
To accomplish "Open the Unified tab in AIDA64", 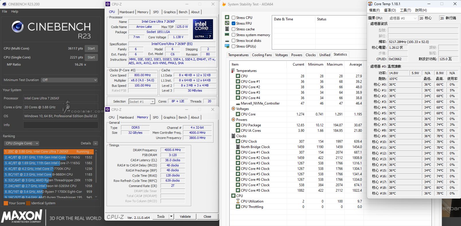I will tap(325, 55).
